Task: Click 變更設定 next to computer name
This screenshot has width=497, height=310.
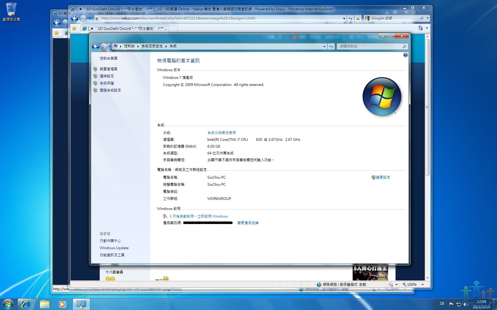Action: point(383,177)
